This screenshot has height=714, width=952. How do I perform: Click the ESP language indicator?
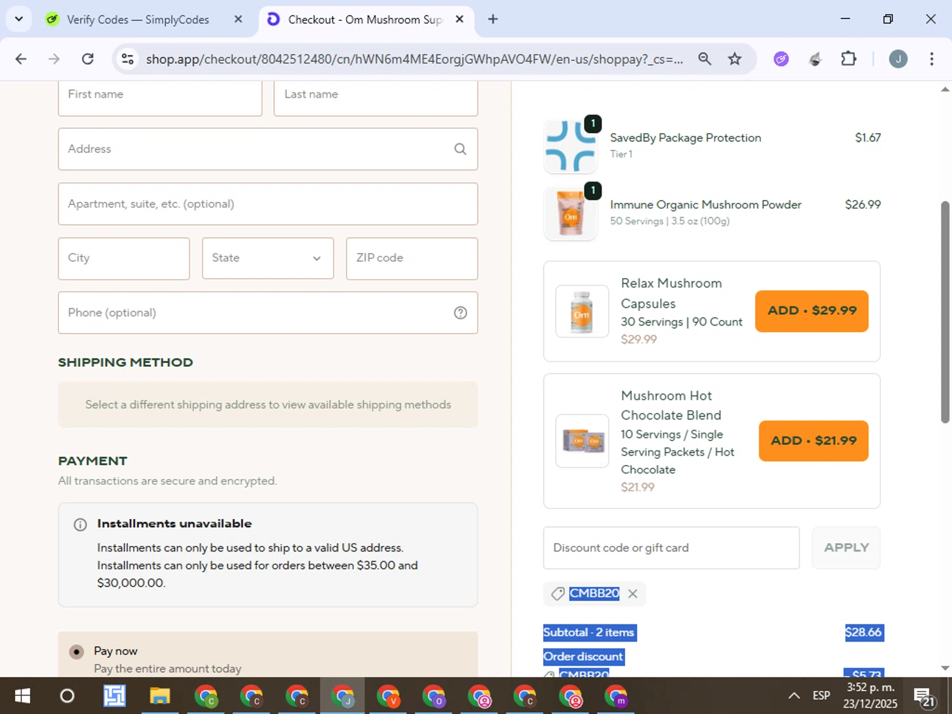[x=821, y=696]
